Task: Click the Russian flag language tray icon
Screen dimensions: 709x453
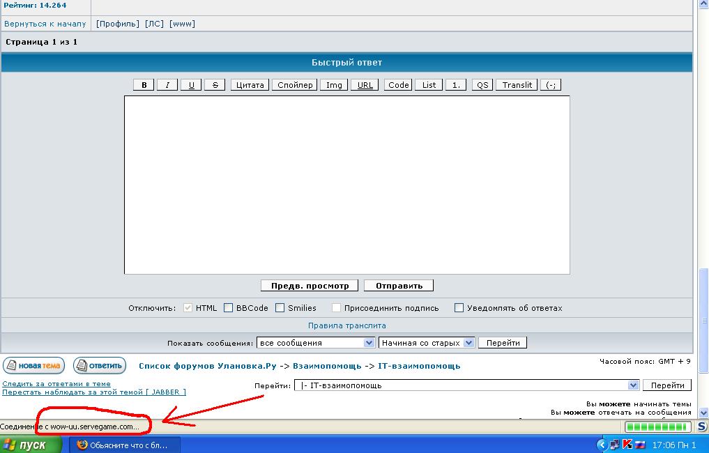Action: pyautogui.click(x=639, y=445)
